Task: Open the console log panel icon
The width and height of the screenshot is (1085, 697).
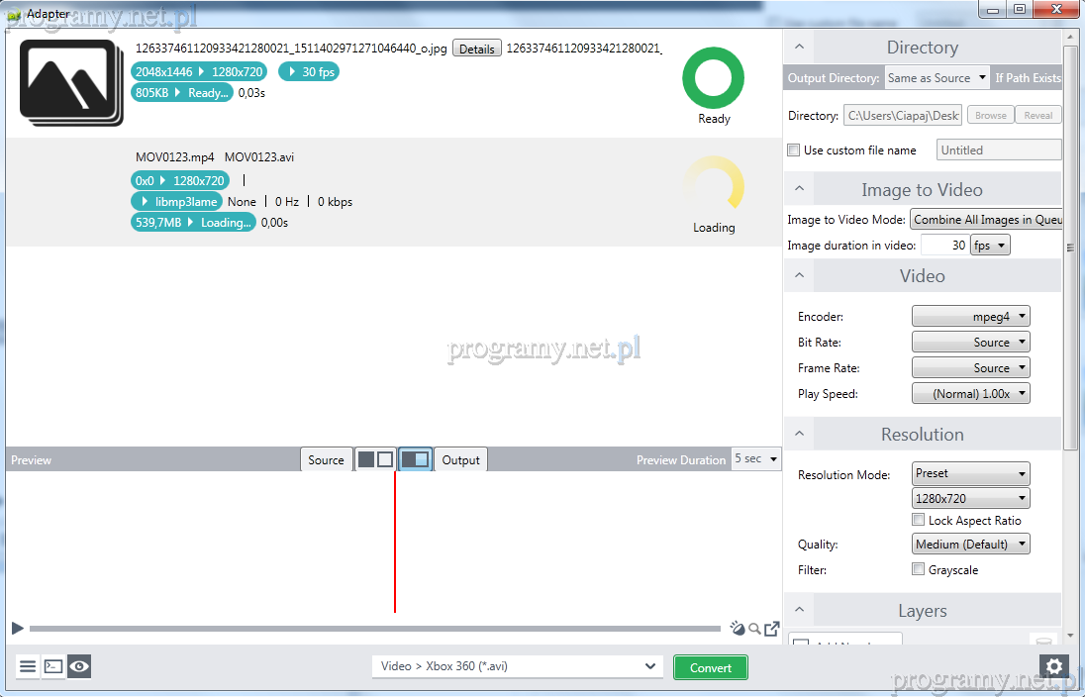Action: (53, 666)
